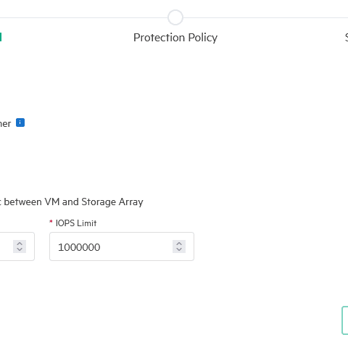
Task: Click the green outlined button at bottom right
Action: 345,320
